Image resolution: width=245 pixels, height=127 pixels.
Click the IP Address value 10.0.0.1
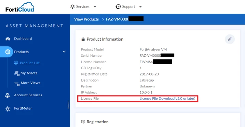tap(146, 93)
